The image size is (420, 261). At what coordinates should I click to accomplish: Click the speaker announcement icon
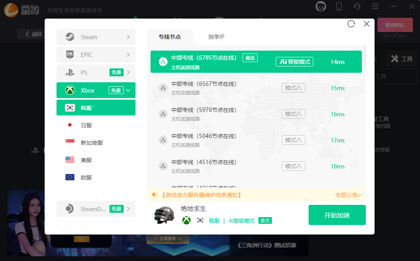tap(154, 195)
